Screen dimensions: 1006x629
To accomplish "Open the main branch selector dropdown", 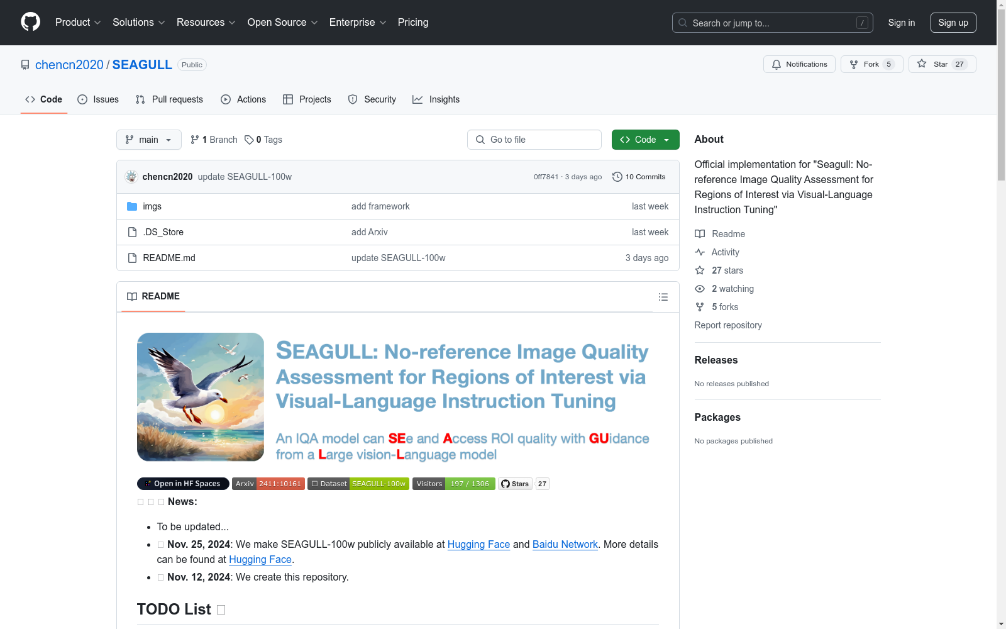I will point(149,140).
